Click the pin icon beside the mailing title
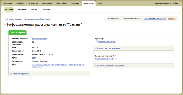Image resolution: width=183 pixels, height=95 pixels. pyautogui.click(x=5, y=25)
